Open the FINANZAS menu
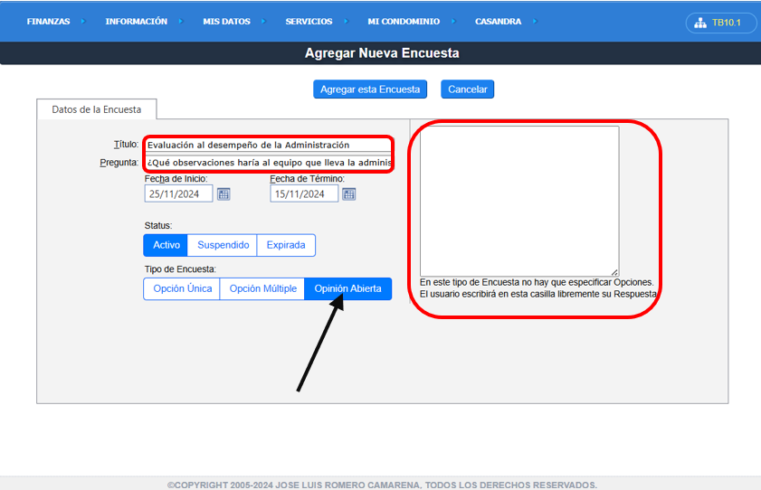This screenshot has height=490, width=761. click(x=48, y=22)
